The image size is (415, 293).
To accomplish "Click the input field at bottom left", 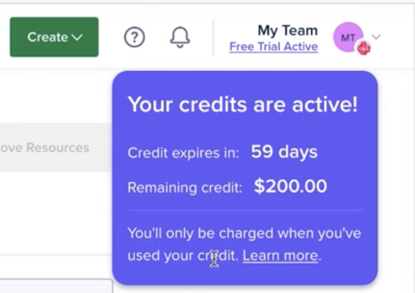I will (56, 286).
